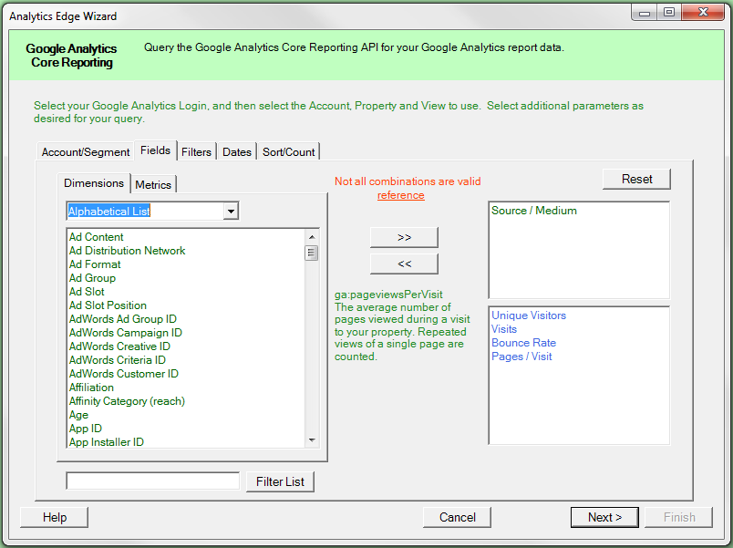Click the >> add field button
The width and height of the screenshot is (733, 548).
coord(404,237)
